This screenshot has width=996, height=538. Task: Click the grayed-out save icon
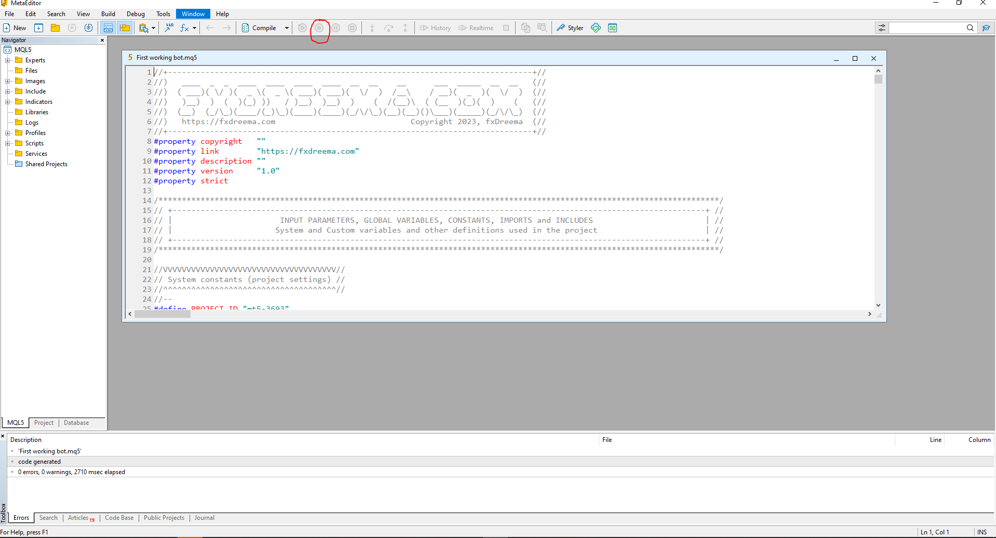pyautogui.click(x=72, y=28)
